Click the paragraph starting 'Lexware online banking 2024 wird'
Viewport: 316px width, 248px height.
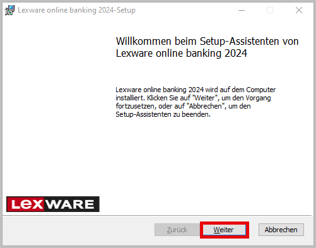coord(196,102)
